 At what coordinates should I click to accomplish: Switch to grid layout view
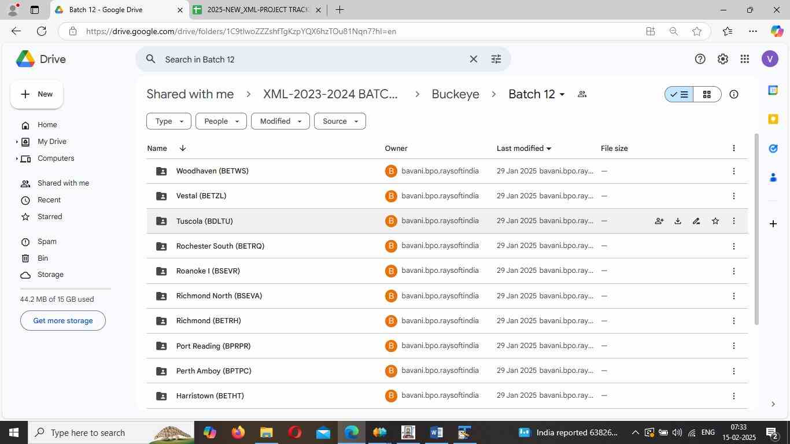click(x=707, y=94)
